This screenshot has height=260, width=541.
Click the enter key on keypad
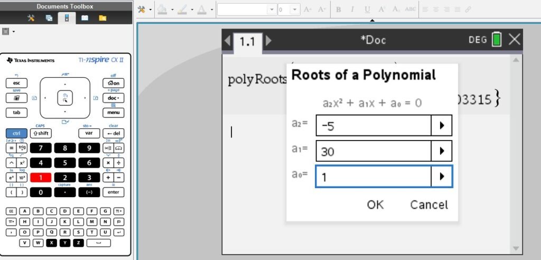pos(114,192)
